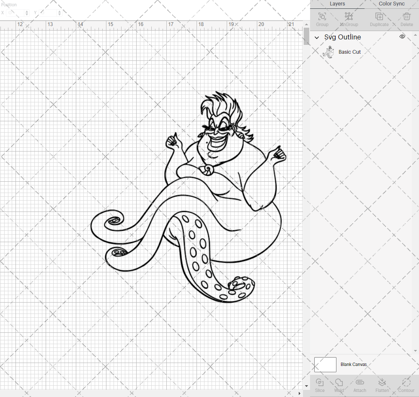Click the canvas horizontal scroll right arrow
The height and width of the screenshot is (397, 419).
click(x=300, y=393)
